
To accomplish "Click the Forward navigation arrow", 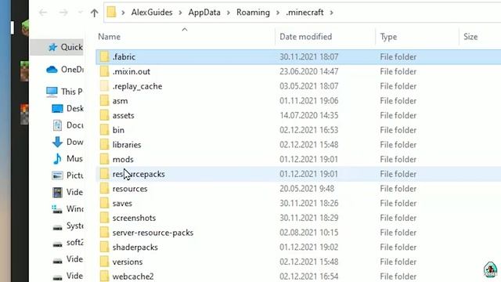I will (63, 13).
